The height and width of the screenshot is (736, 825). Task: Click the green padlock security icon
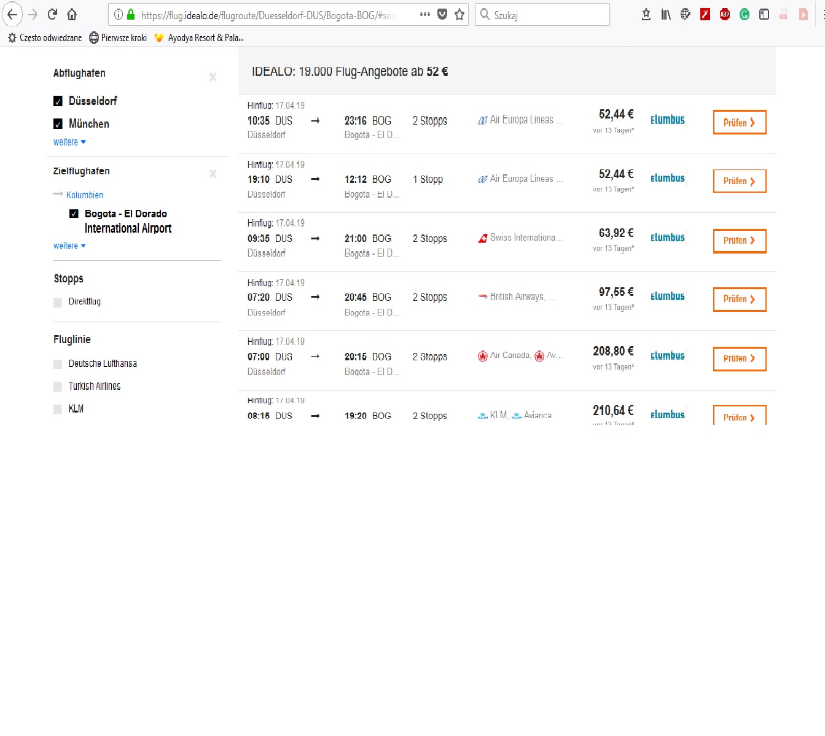point(131,15)
